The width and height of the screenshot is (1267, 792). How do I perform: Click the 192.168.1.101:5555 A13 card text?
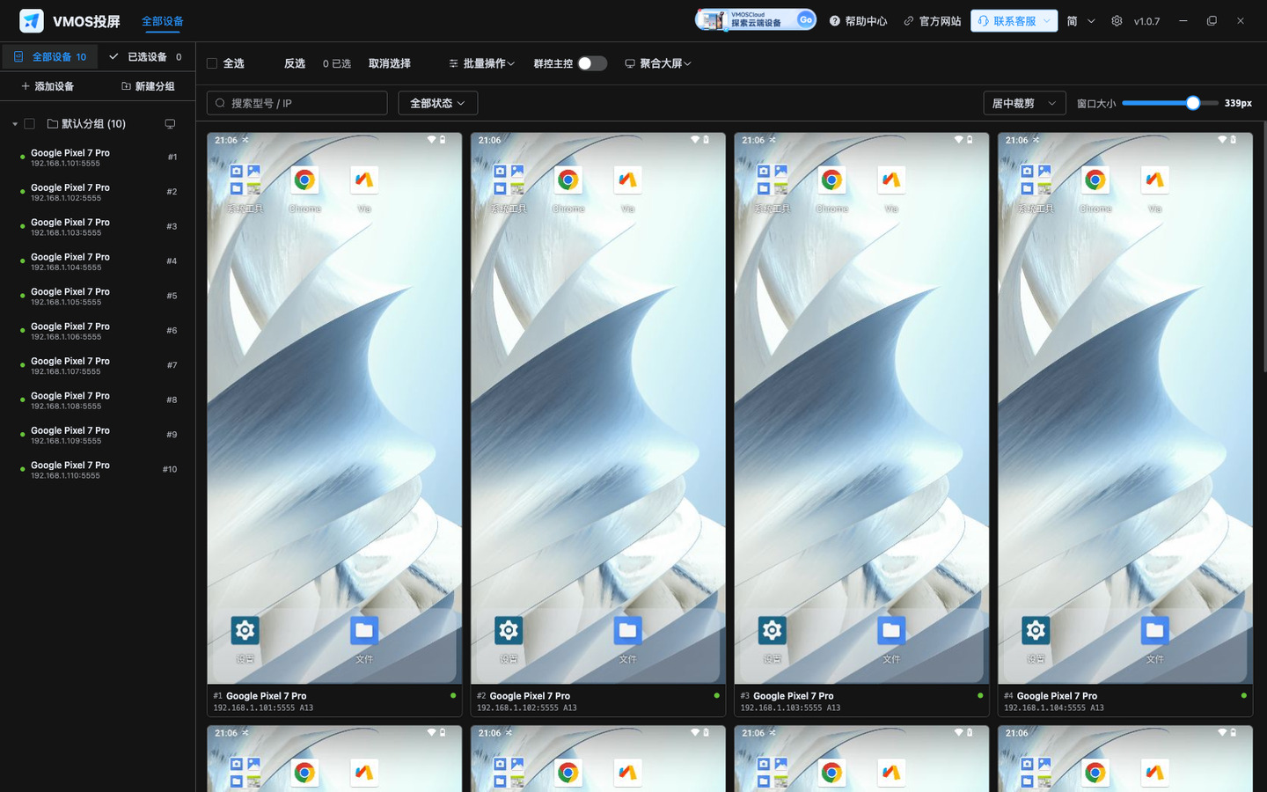[x=263, y=708]
